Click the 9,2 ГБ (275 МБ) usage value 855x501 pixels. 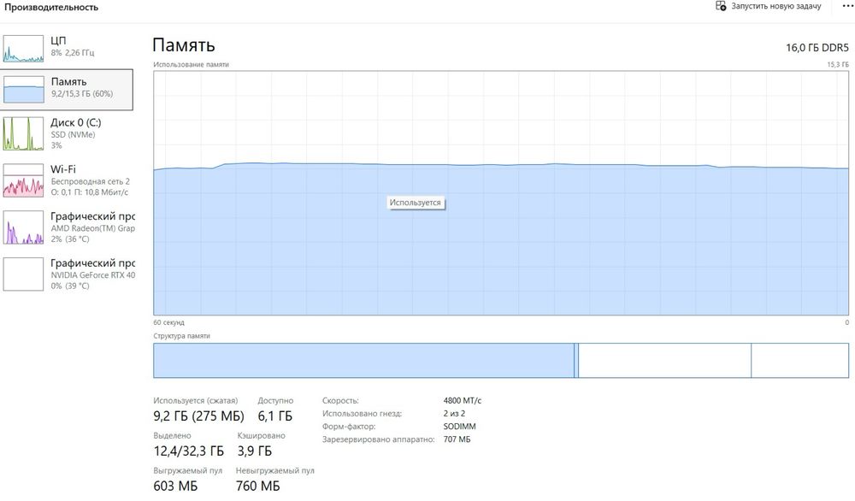click(x=198, y=416)
